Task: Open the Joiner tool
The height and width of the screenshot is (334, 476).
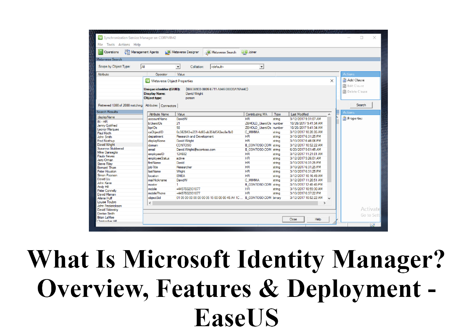Action: pyautogui.click(x=244, y=52)
